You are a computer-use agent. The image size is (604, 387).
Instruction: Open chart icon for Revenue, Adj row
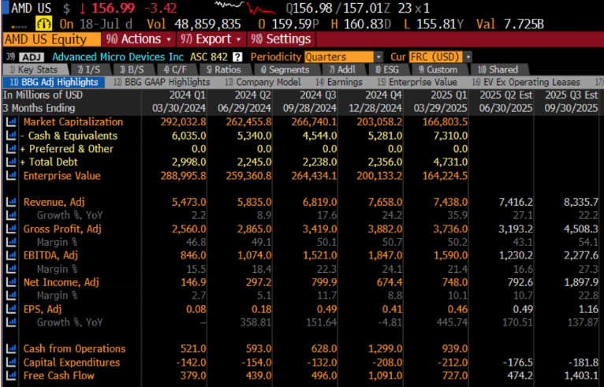[x=11, y=202]
